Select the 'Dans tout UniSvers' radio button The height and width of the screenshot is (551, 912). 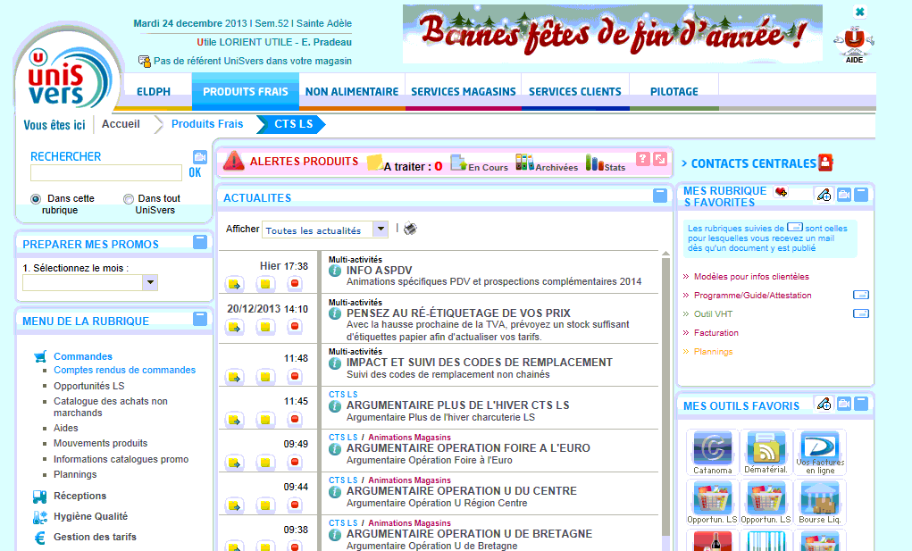pos(129,198)
